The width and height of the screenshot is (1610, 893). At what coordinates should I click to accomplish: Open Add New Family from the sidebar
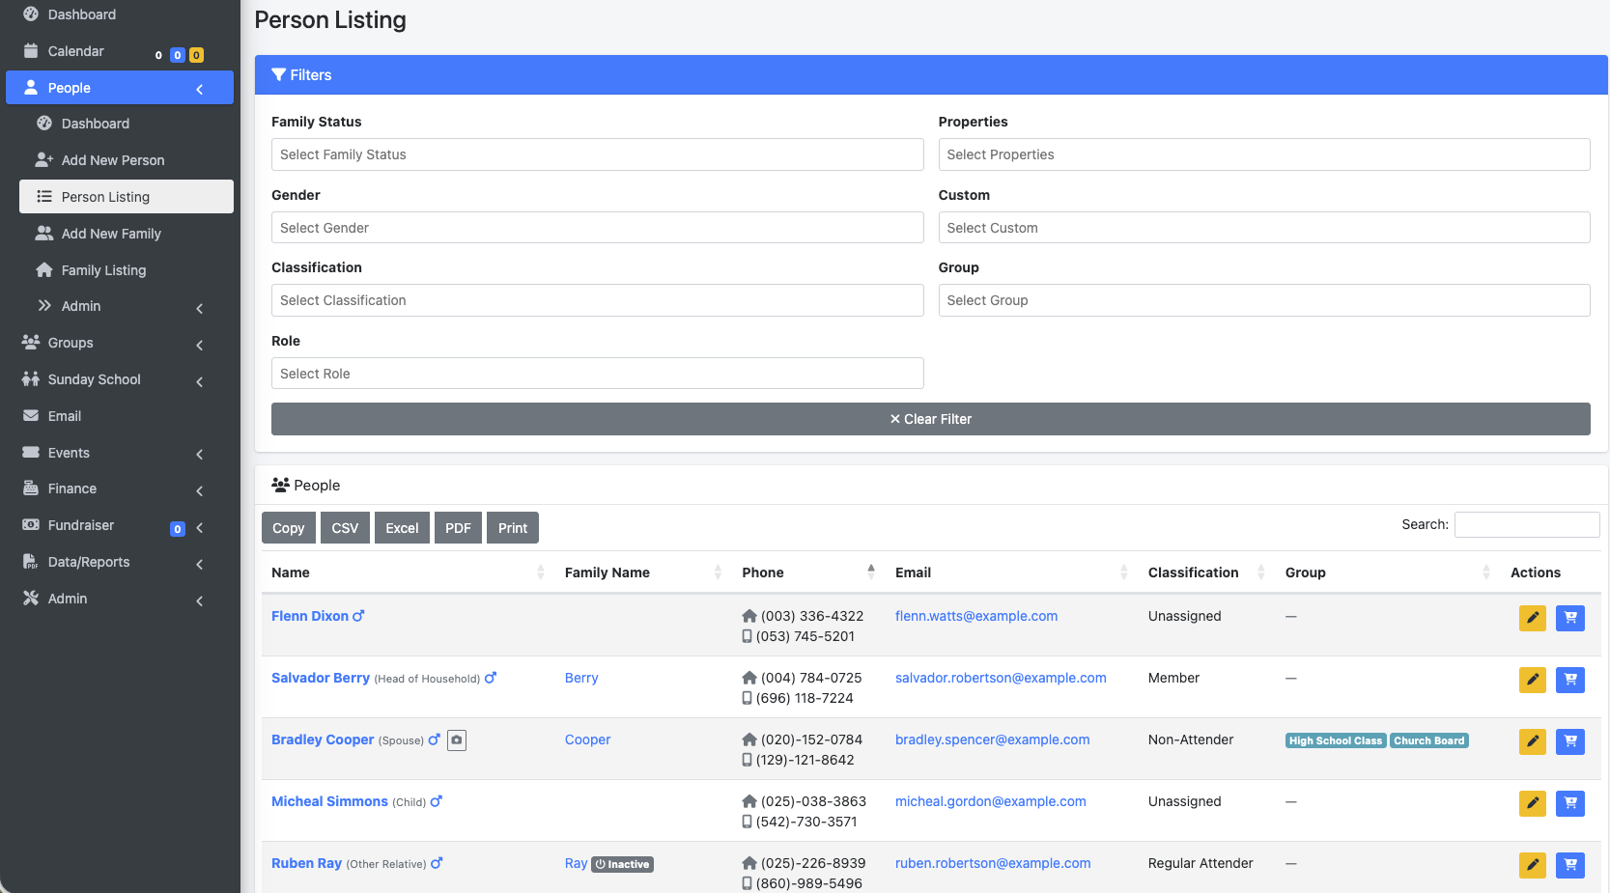tap(111, 233)
